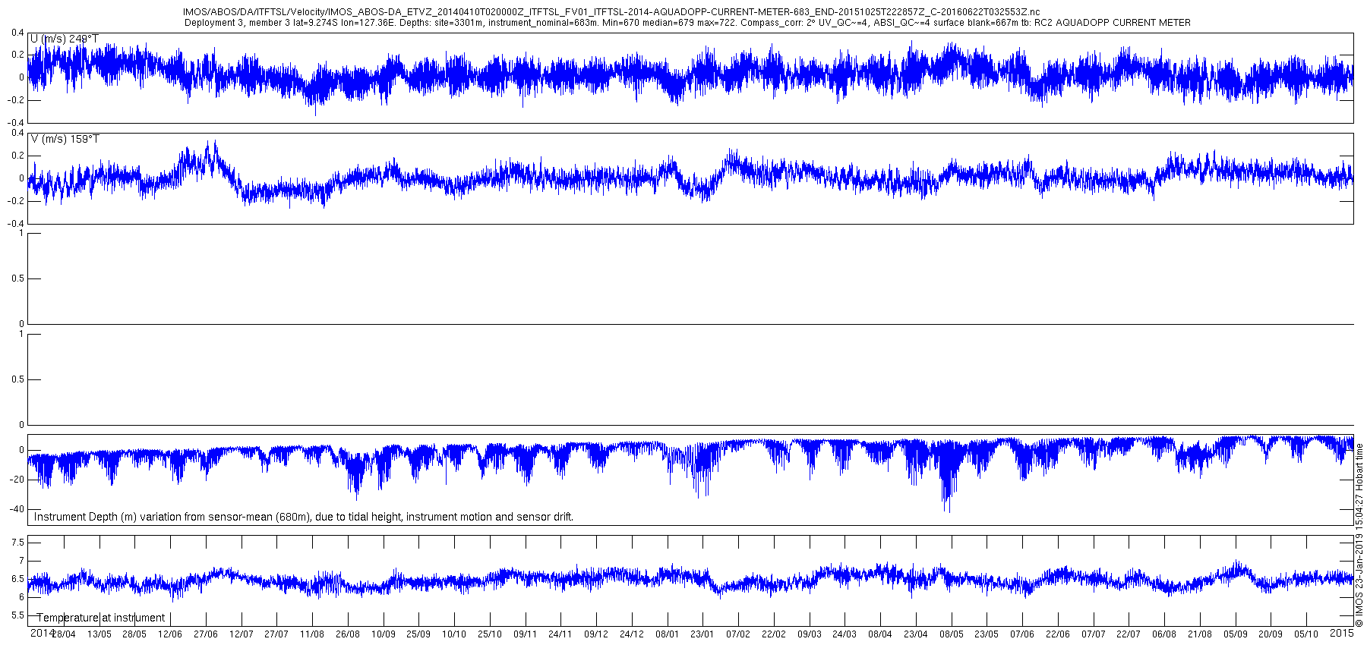Select the 6.5 temperature axis value
Viewport: 1367px width, 645px height.
pyautogui.click(x=17, y=579)
